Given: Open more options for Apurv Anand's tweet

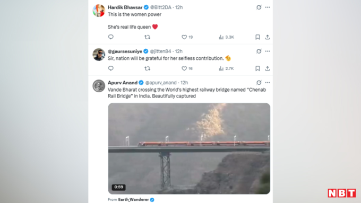Looking at the screenshot, I should click(267, 83).
